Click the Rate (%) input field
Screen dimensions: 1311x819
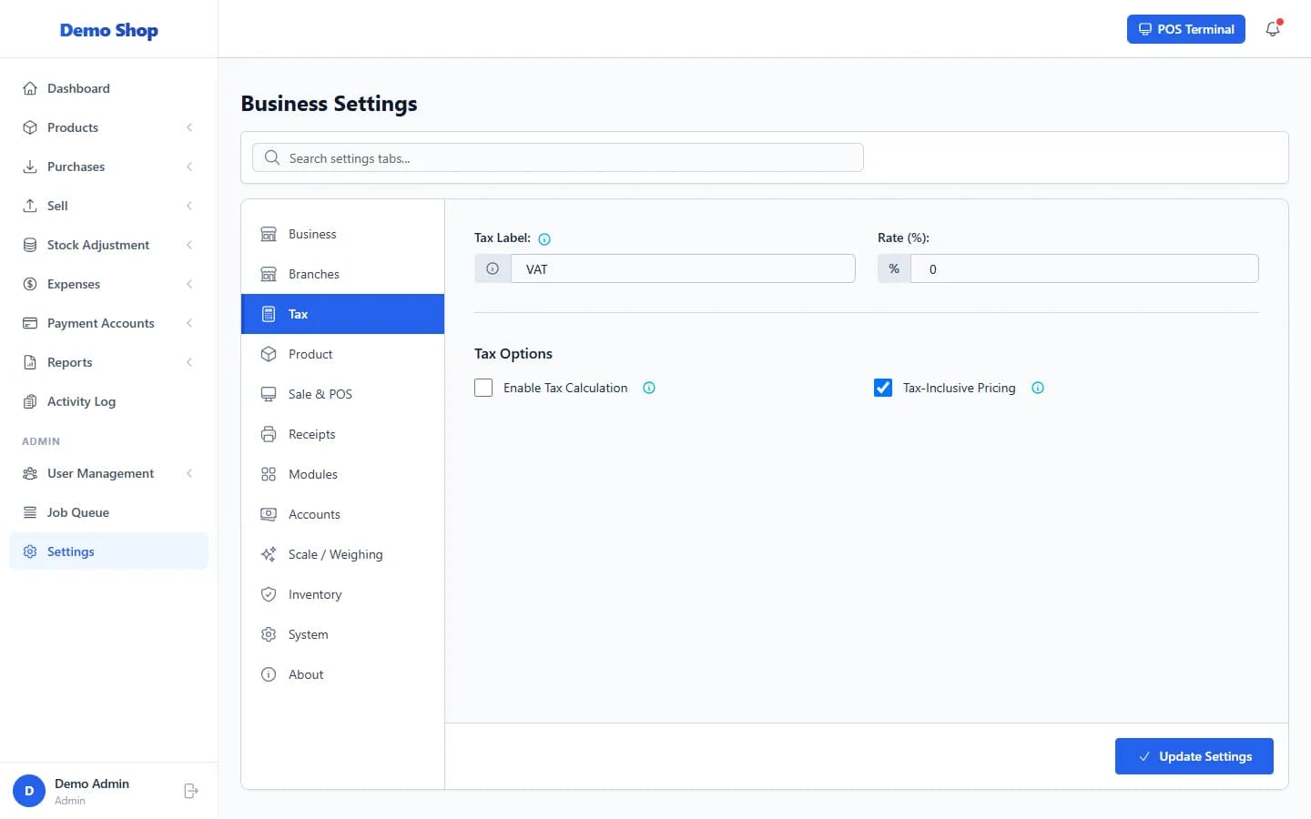1084,268
